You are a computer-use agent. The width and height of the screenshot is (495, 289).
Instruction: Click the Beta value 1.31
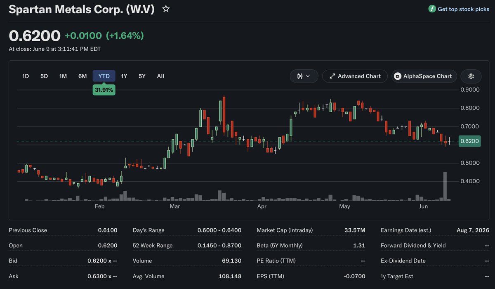(x=359, y=245)
